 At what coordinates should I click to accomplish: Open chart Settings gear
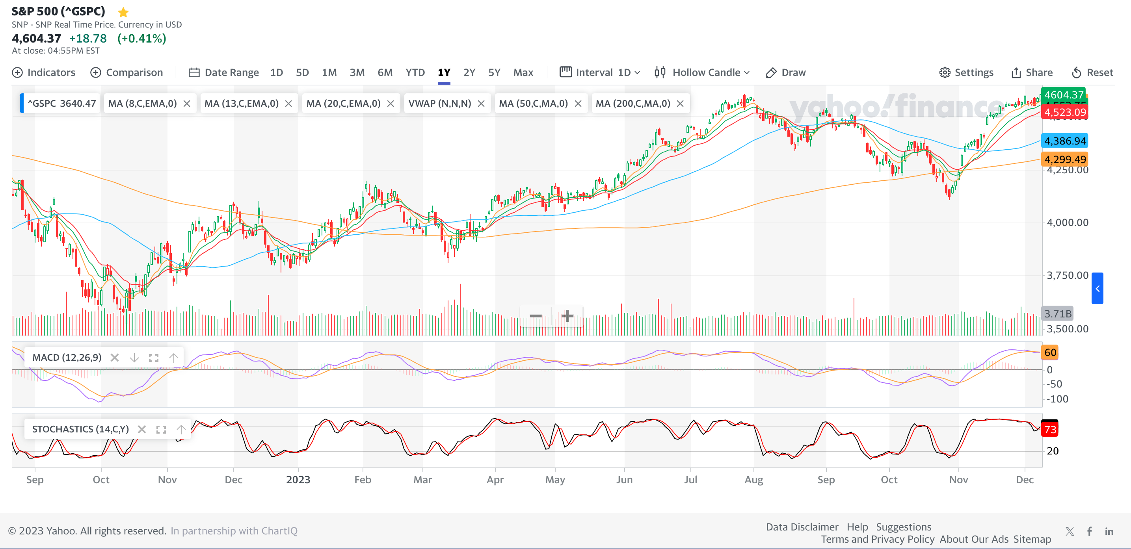point(944,72)
